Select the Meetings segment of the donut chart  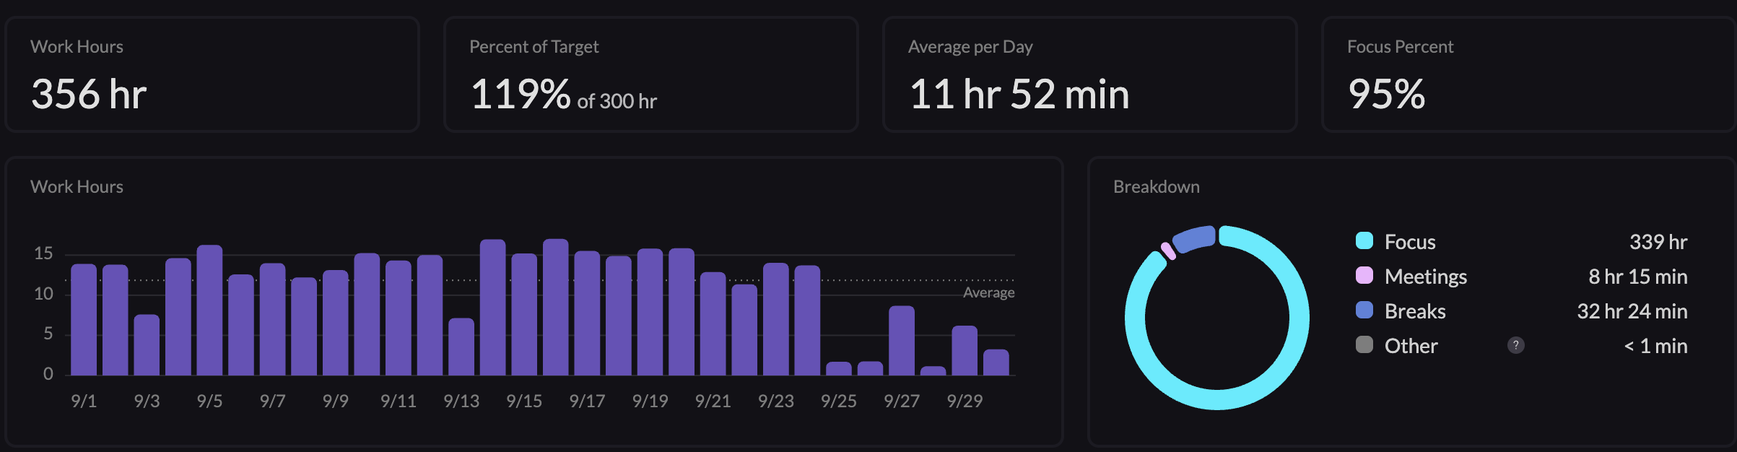tap(1168, 251)
